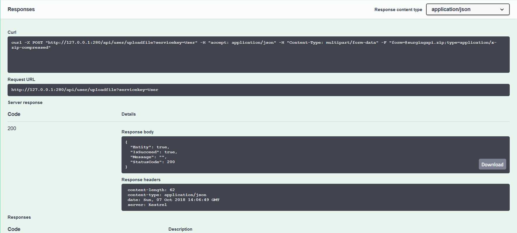Click the Response content type label
The width and height of the screenshot is (517, 233).
[398, 10]
